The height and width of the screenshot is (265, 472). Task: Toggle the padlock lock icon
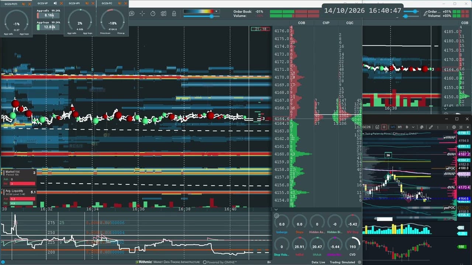click(x=174, y=14)
